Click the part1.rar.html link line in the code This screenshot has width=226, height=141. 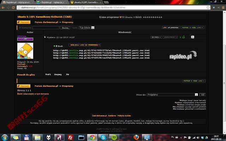(x=101, y=50)
